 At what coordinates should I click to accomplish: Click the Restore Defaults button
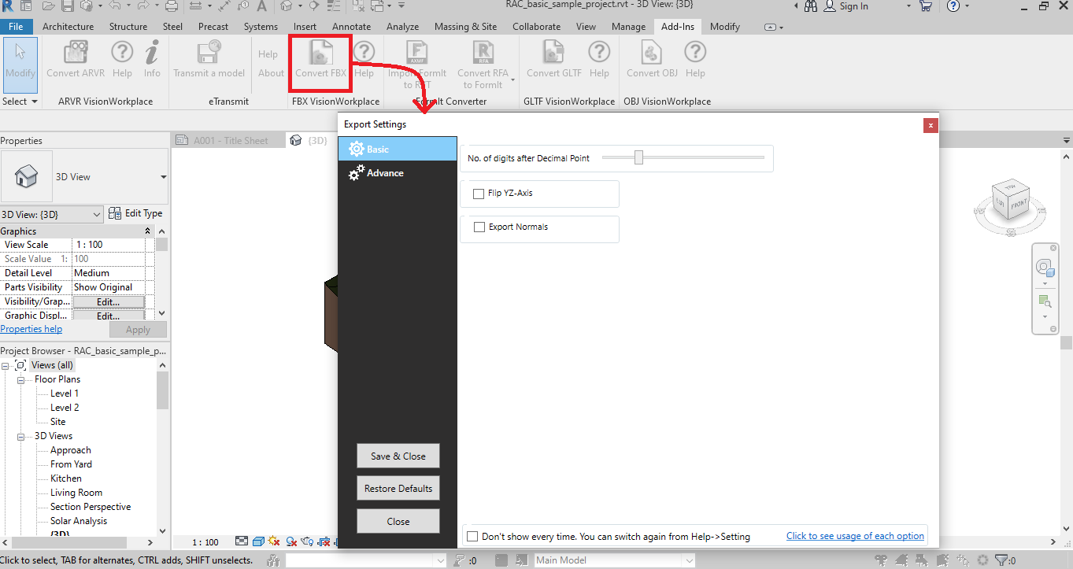coord(398,489)
